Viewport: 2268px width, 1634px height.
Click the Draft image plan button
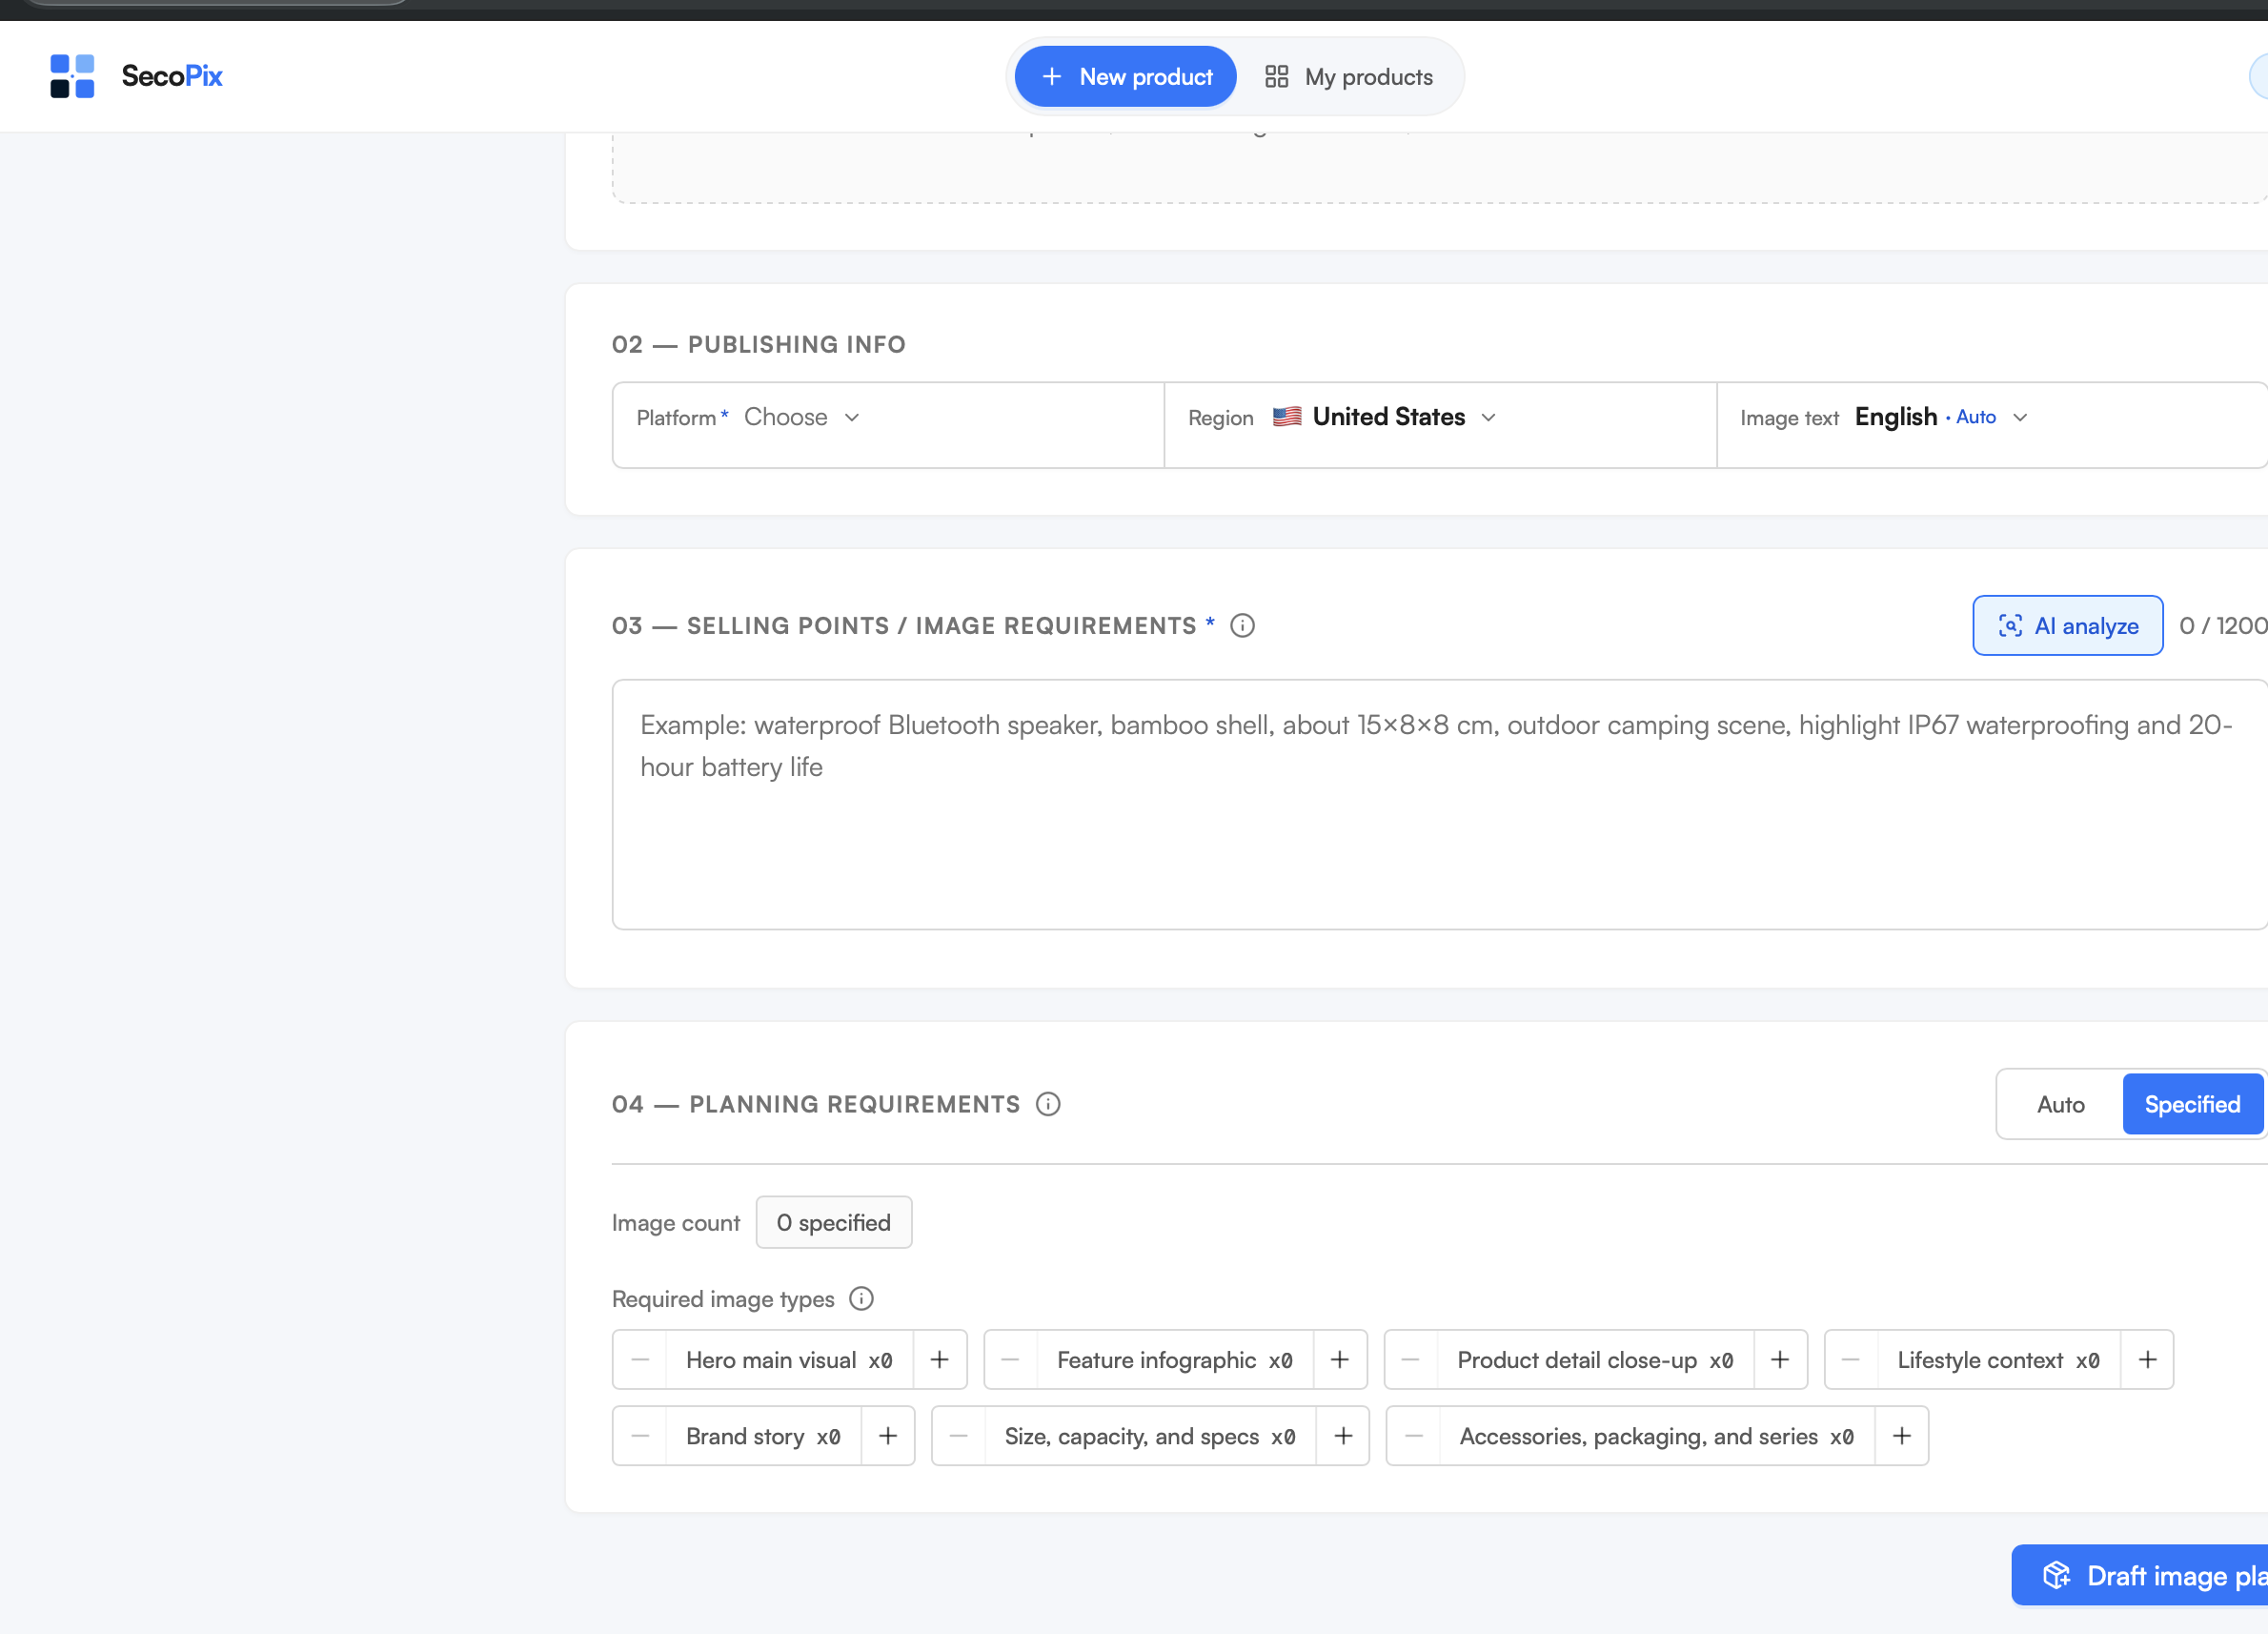pos(2140,1575)
